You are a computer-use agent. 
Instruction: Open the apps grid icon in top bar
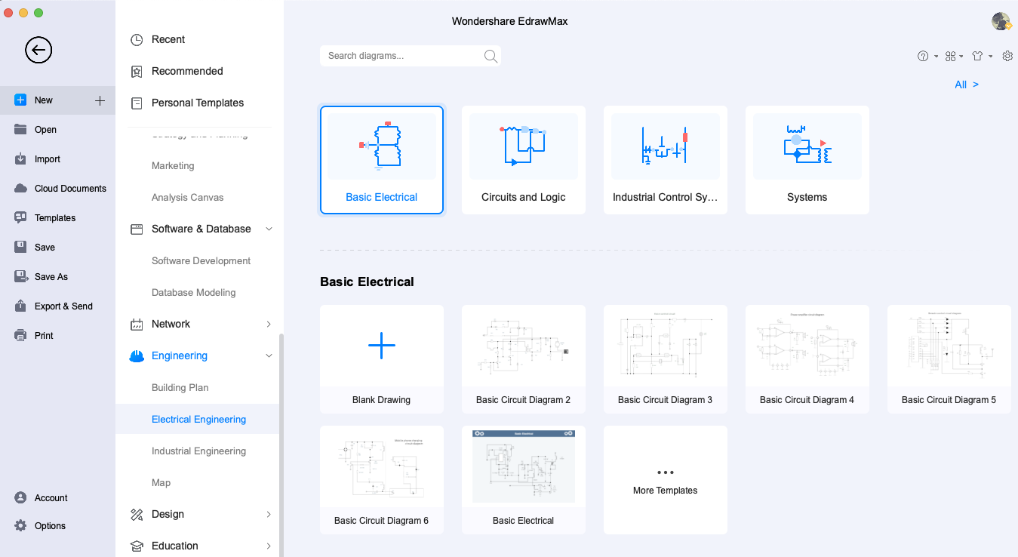click(x=951, y=56)
